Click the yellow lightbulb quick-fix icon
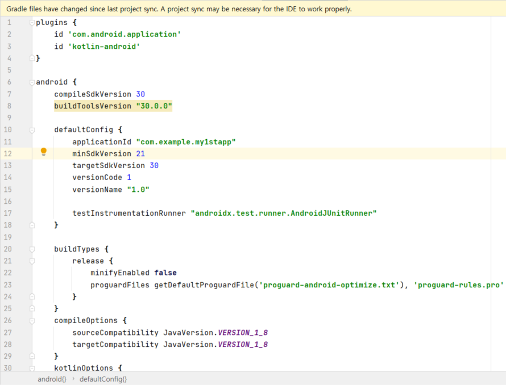506x385 pixels. click(x=44, y=152)
